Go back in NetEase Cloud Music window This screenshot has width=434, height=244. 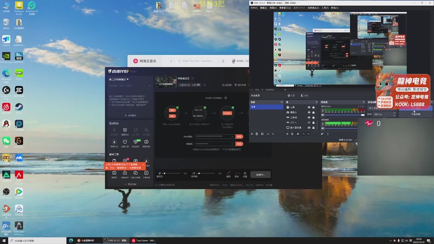(x=171, y=61)
